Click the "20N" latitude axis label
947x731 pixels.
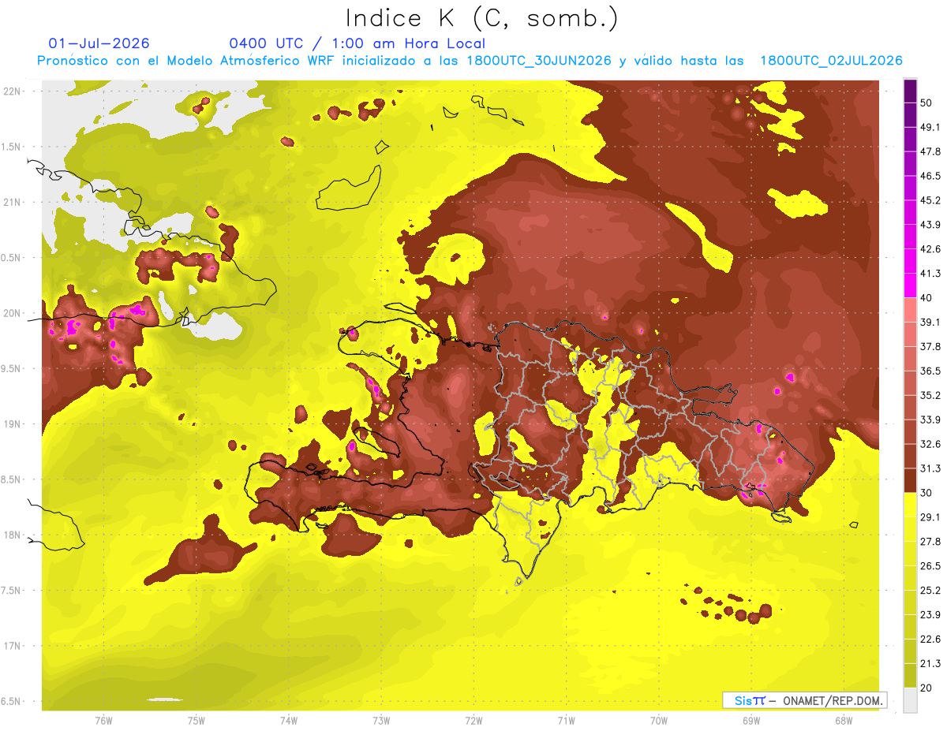pos(13,313)
